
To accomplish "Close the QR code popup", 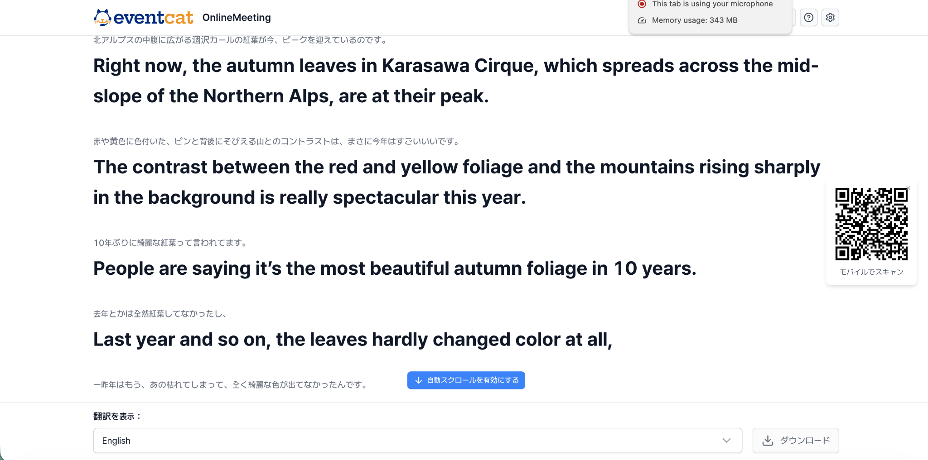I will (x=908, y=188).
